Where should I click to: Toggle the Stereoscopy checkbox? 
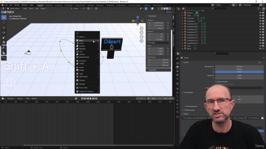184,110
